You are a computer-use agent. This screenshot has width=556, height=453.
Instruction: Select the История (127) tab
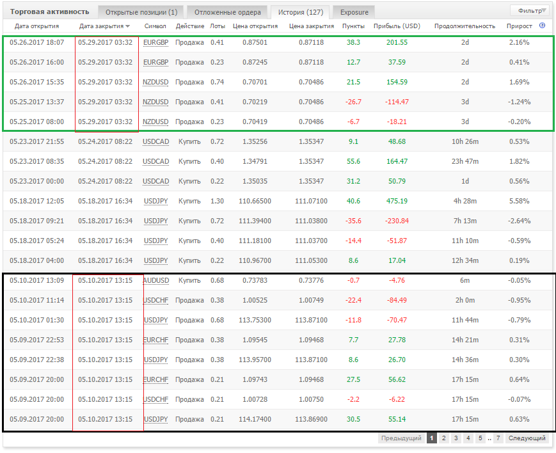click(x=300, y=12)
